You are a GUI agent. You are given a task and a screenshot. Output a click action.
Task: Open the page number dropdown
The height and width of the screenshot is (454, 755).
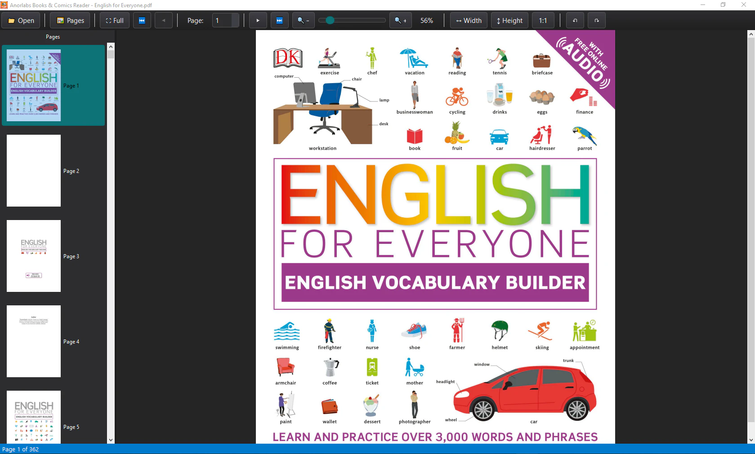coord(235,21)
